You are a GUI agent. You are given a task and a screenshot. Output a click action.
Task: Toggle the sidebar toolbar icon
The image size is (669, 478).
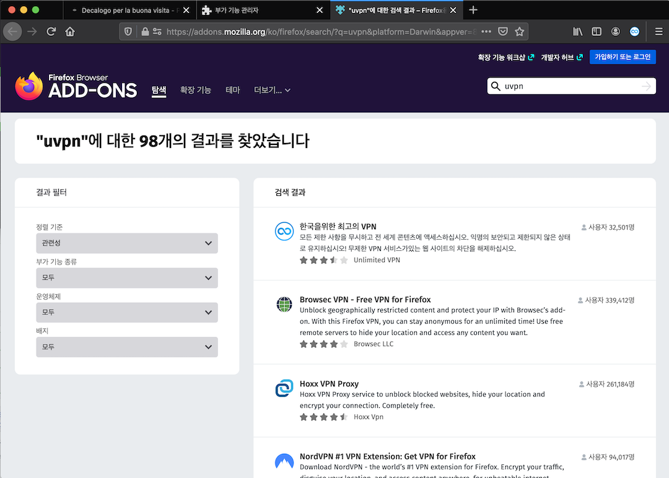point(597,32)
